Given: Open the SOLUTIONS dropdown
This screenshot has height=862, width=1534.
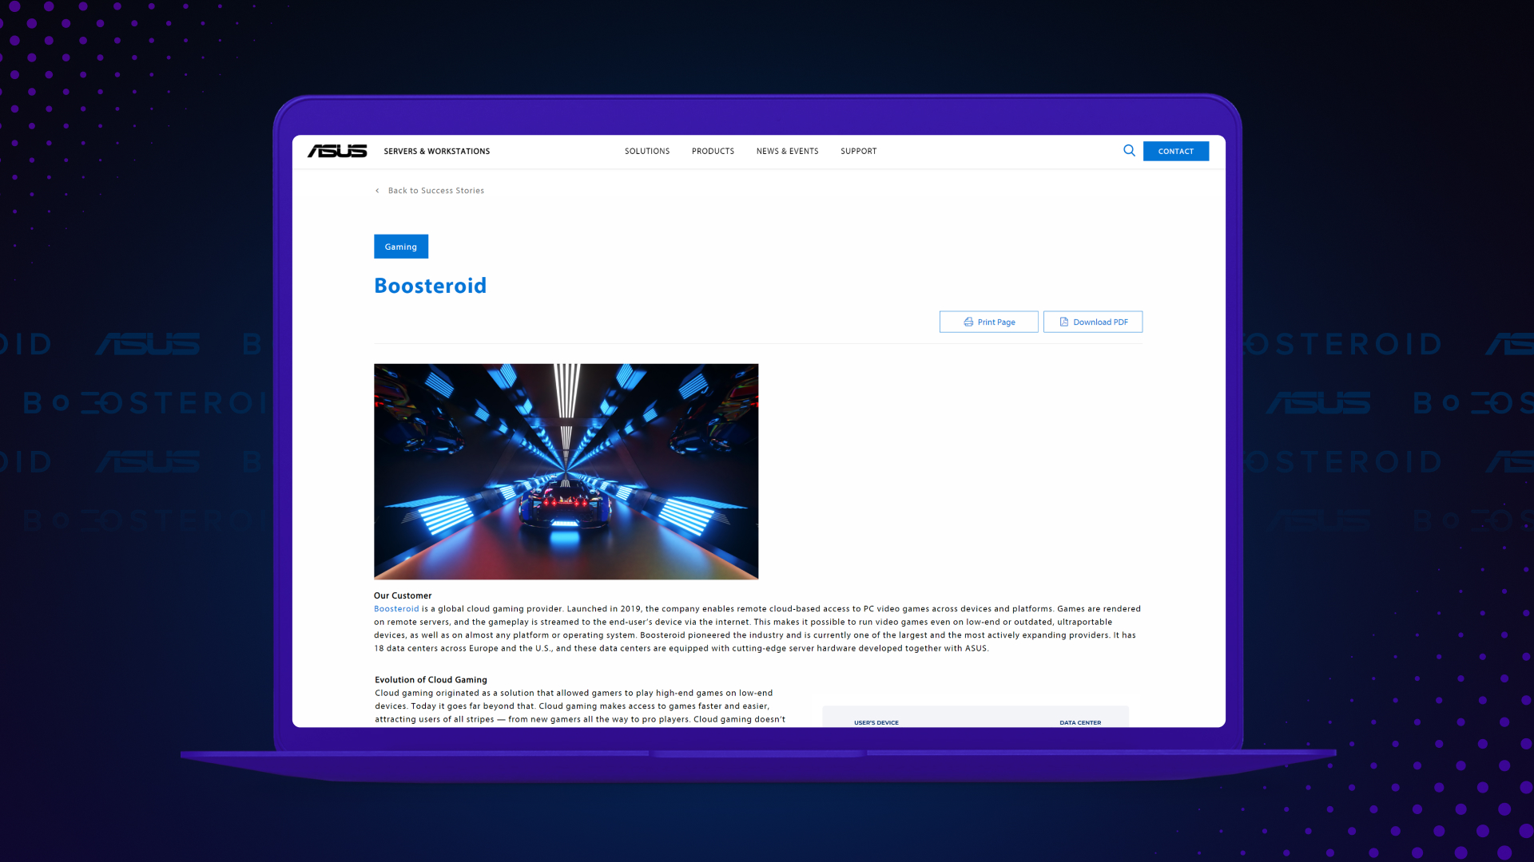Looking at the screenshot, I should [x=646, y=151].
